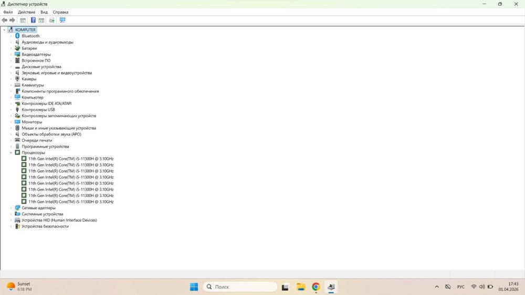
Task: Open File Explorer from the taskbar
Action: point(301,287)
